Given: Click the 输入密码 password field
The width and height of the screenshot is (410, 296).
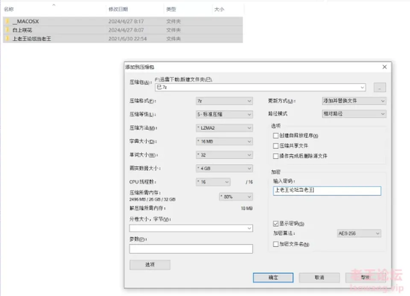Looking at the screenshot, I should (327, 190).
